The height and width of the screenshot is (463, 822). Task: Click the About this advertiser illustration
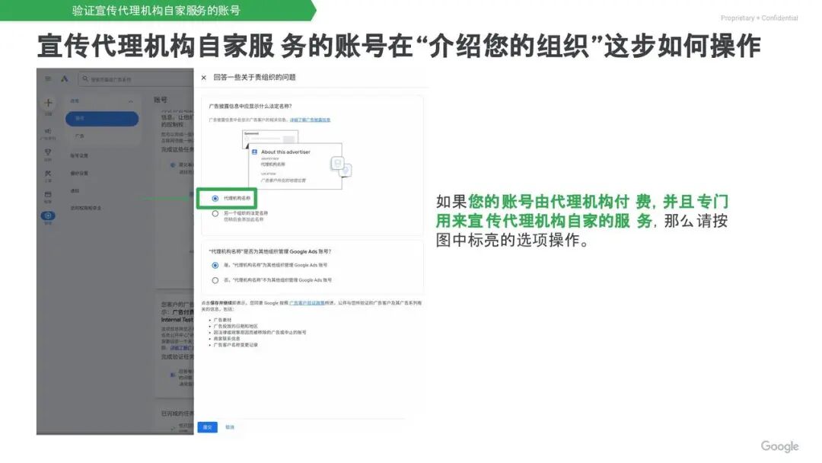click(x=296, y=159)
